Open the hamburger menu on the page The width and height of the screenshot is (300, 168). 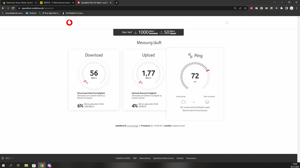[x=227, y=22]
